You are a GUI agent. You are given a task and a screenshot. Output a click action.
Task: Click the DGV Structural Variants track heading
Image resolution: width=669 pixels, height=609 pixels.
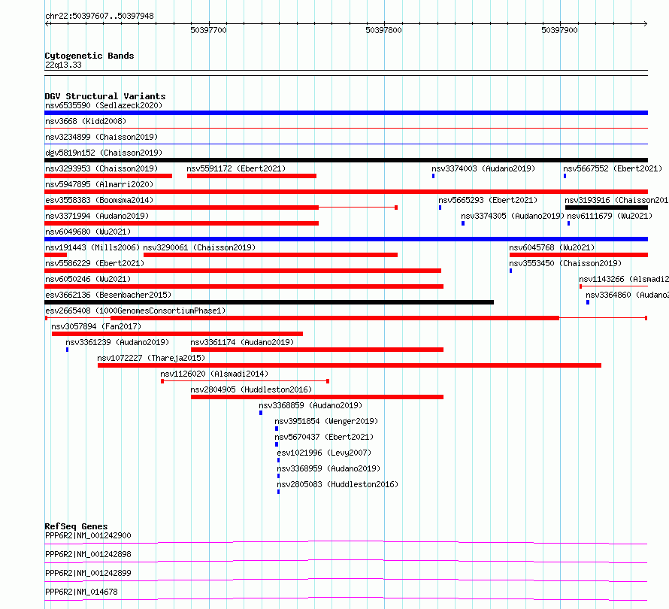[105, 96]
